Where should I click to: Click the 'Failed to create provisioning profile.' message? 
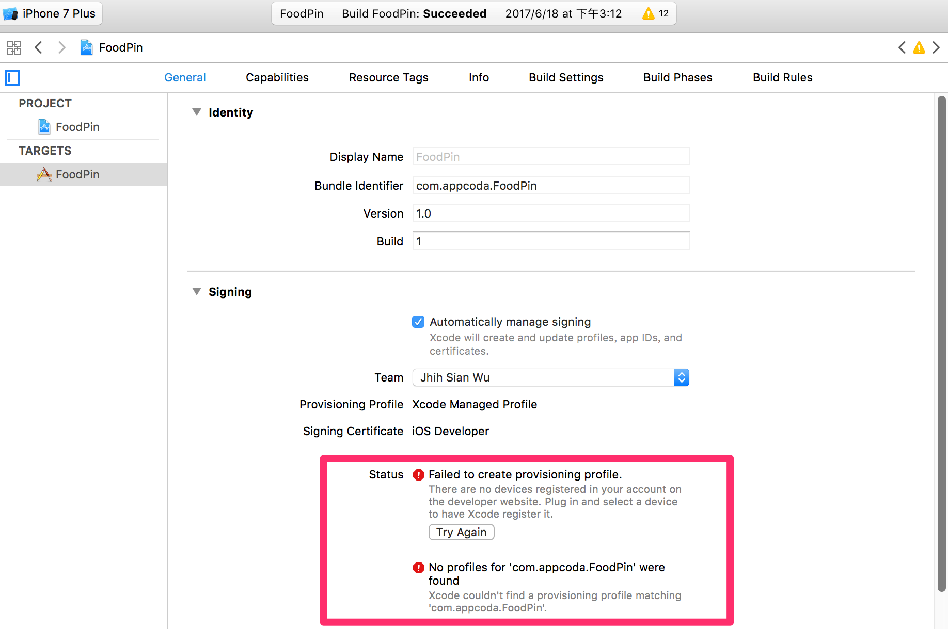tap(525, 474)
